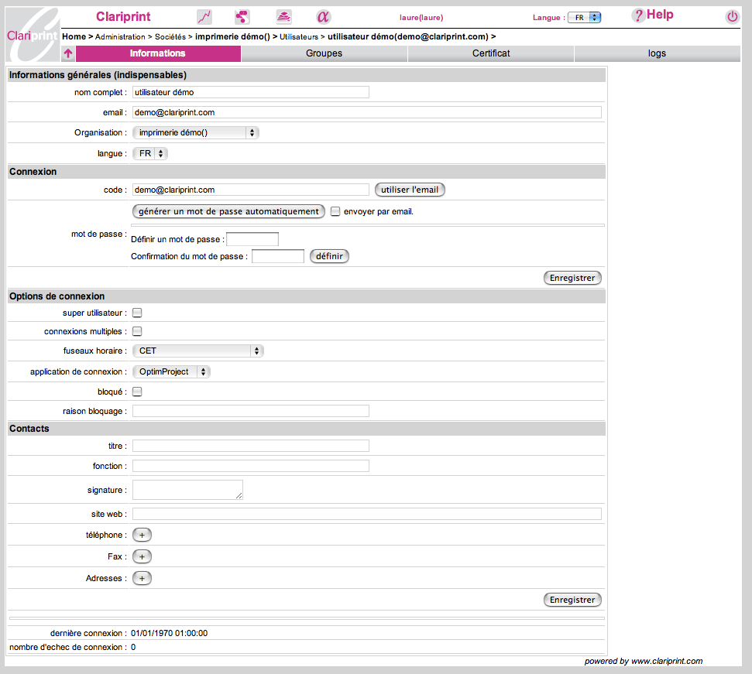Image resolution: width=752 pixels, height=674 pixels.
Task: Click the alpha symbol icon in header
Action: pyautogui.click(x=323, y=17)
